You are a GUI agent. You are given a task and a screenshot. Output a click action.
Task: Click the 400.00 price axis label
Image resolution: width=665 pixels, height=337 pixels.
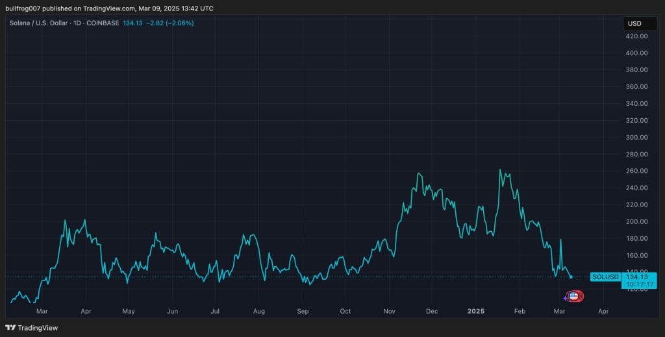[x=636, y=53]
